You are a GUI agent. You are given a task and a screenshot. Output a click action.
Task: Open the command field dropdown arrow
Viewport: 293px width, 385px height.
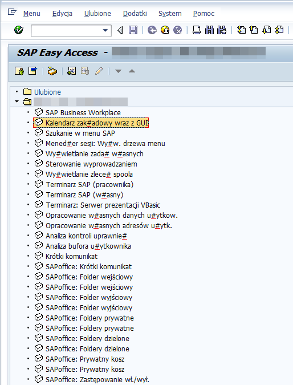point(105,30)
